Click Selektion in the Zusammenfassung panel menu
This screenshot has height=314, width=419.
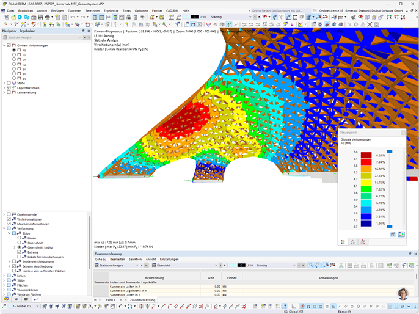[135, 259]
